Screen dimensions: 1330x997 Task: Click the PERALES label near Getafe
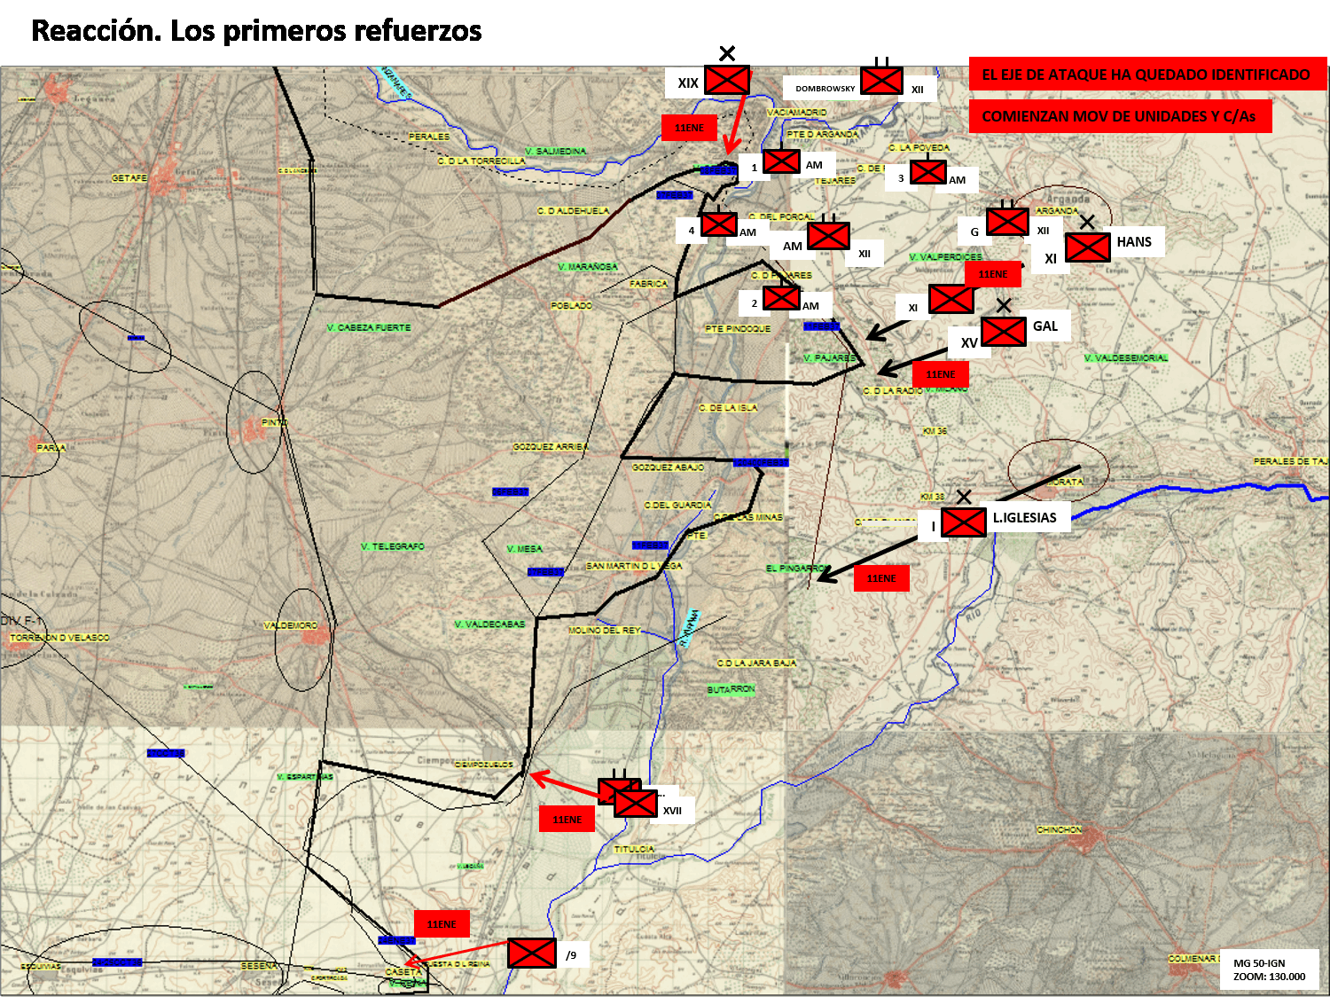point(429,137)
